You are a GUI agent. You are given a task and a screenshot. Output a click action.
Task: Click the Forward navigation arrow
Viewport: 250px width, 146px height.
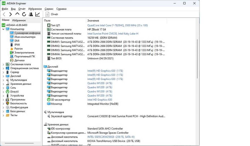10,14
